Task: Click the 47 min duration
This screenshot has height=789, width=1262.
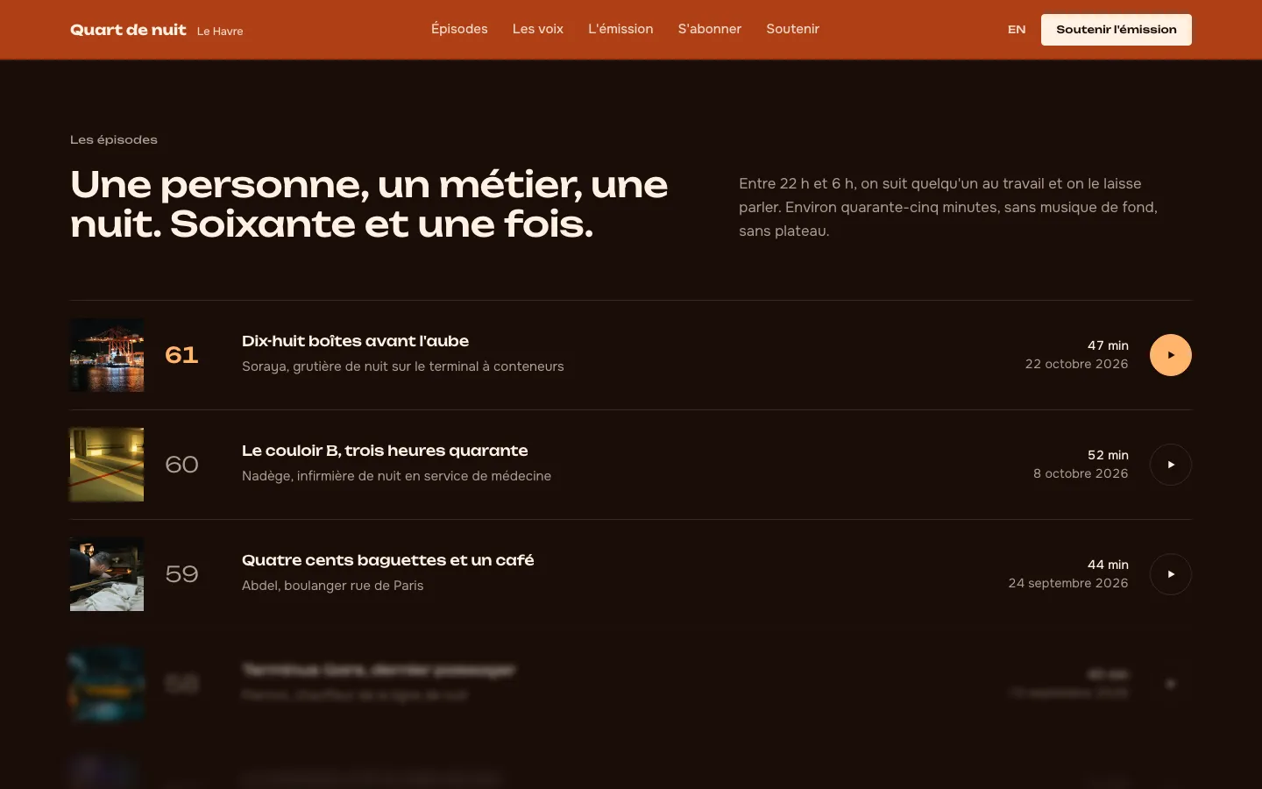Action: 1108,345
